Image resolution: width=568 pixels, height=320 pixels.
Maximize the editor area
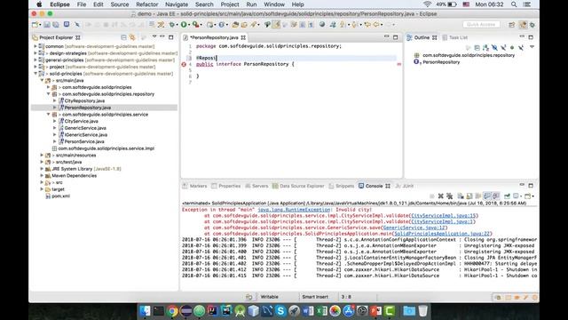[x=396, y=37]
